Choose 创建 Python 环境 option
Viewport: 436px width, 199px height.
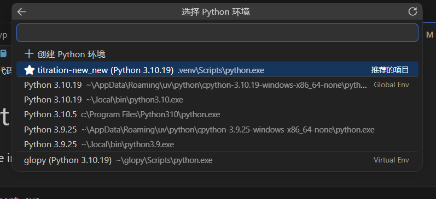click(217, 54)
